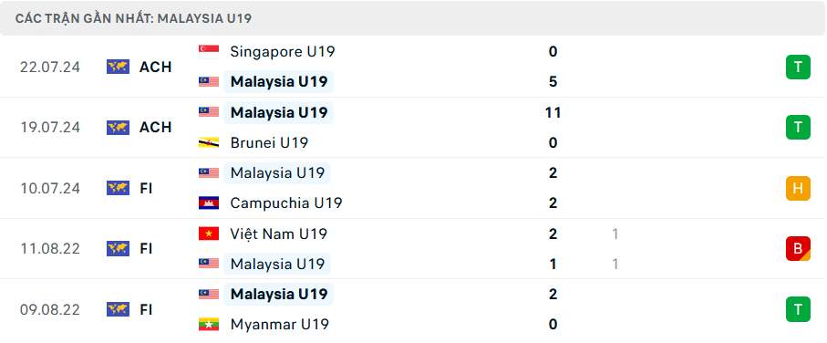Click the Myanmar flag icon
The width and height of the screenshot is (827, 343).
pos(209,324)
